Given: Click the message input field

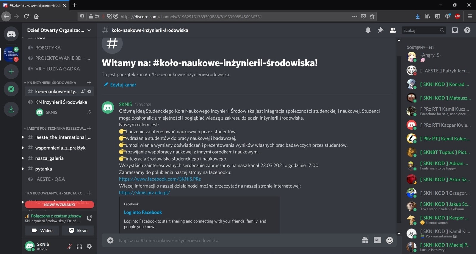Looking at the screenshot, I should [232, 240].
